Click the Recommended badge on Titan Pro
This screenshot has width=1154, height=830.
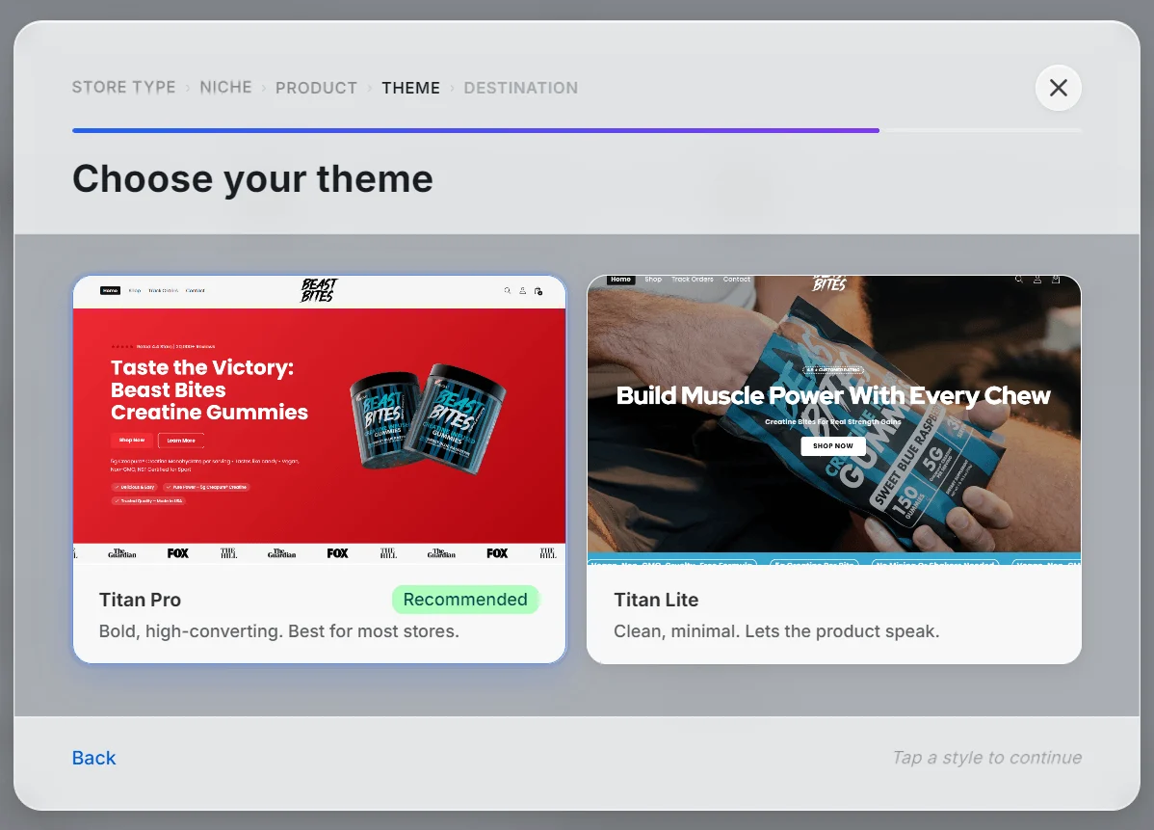coord(465,600)
